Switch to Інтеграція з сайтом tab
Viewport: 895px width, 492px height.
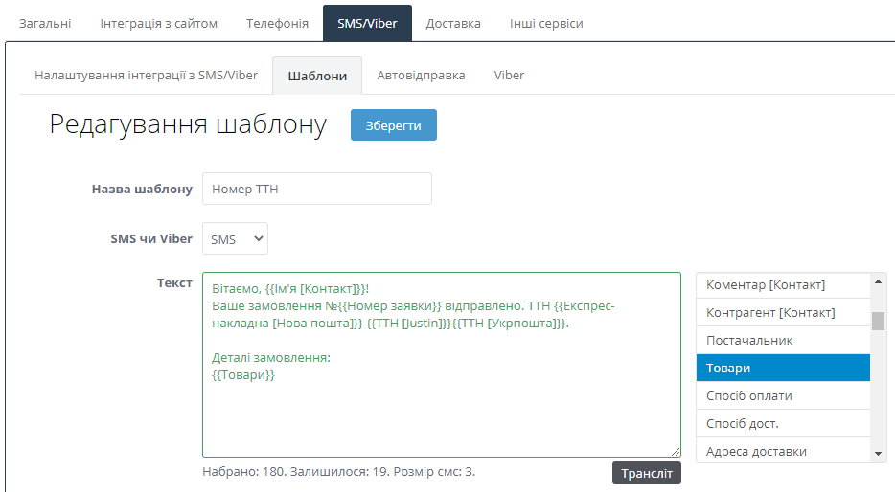pyautogui.click(x=158, y=23)
